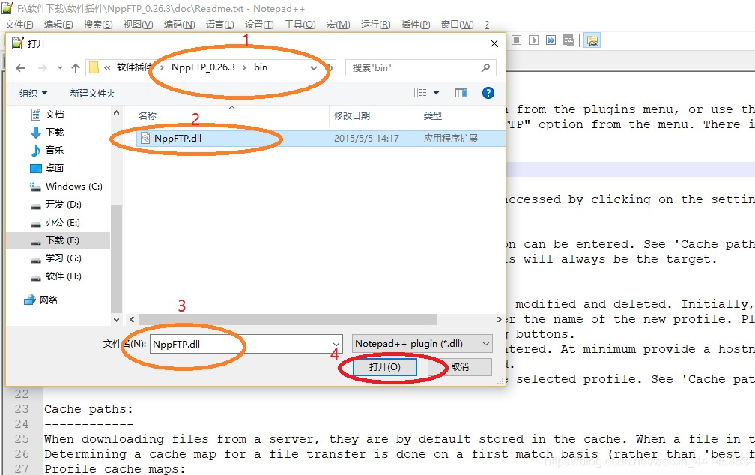Open the file name combo dropdown arrow
Image resolution: width=755 pixels, height=475 pixels.
pyautogui.click(x=336, y=344)
